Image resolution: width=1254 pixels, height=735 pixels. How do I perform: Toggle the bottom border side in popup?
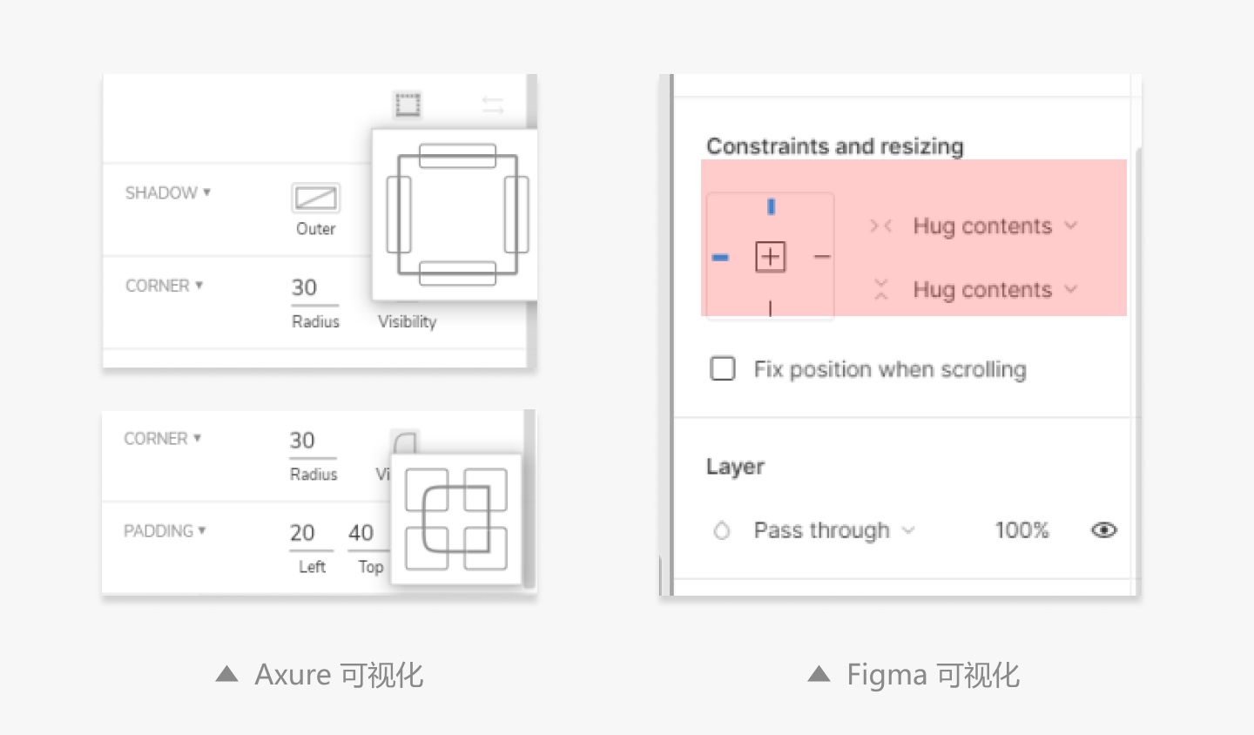tap(457, 273)
